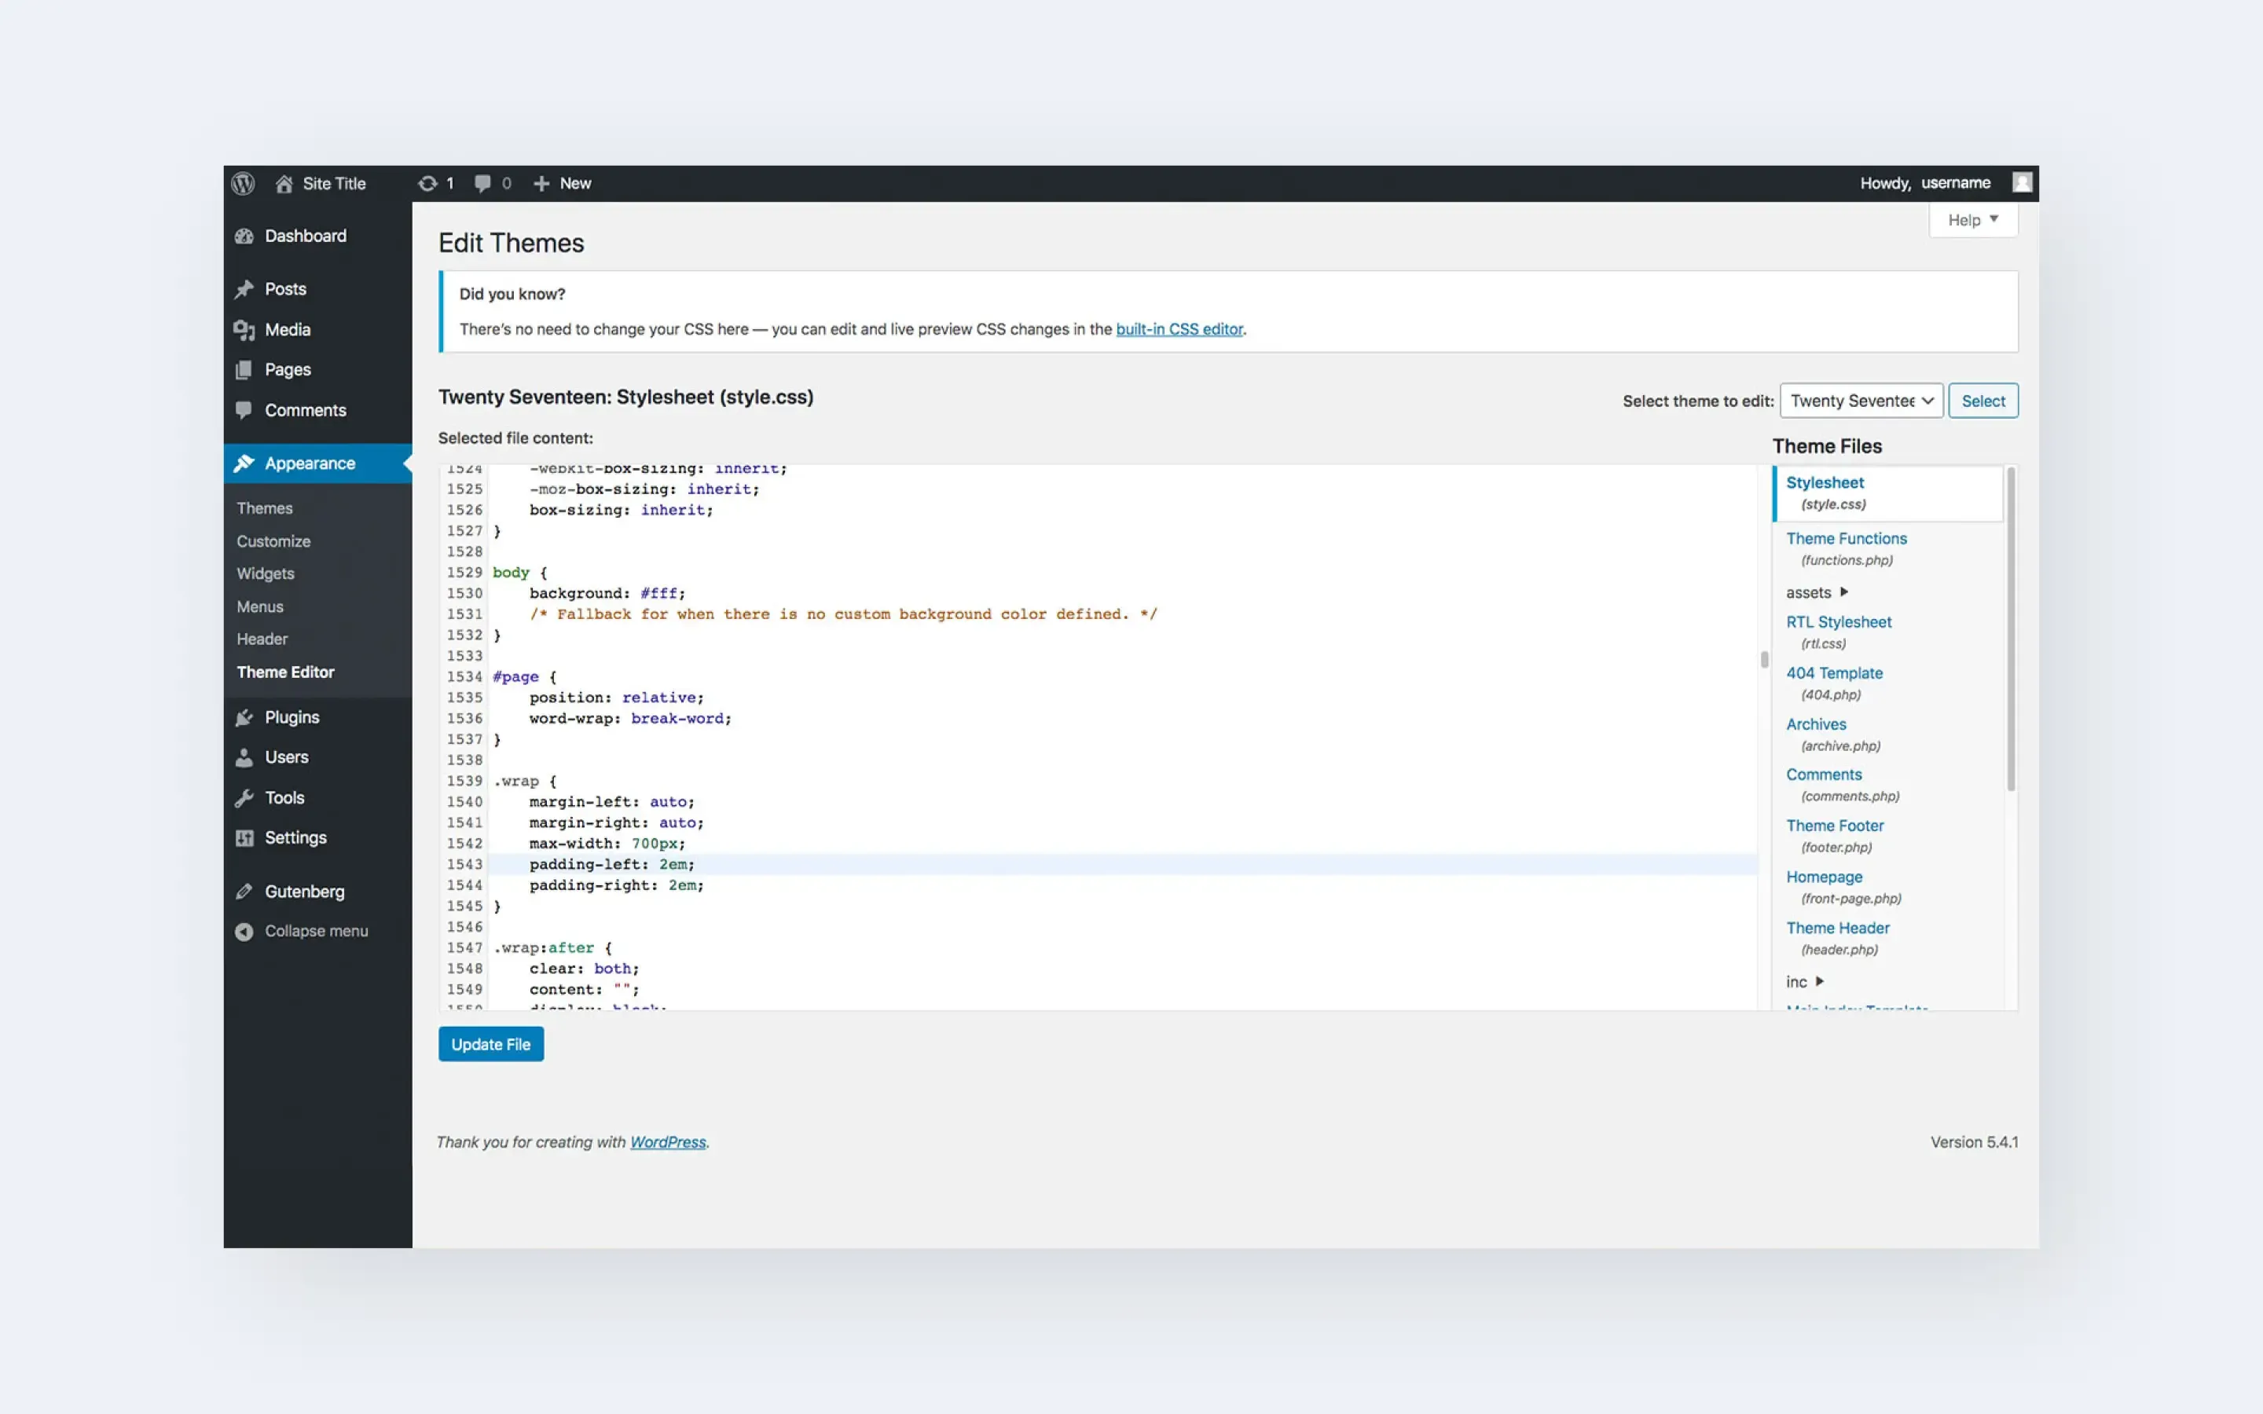Screen dimensions: 2263x1414
Task: Open the theme selection dropdown
Action: click(1861, 401)
